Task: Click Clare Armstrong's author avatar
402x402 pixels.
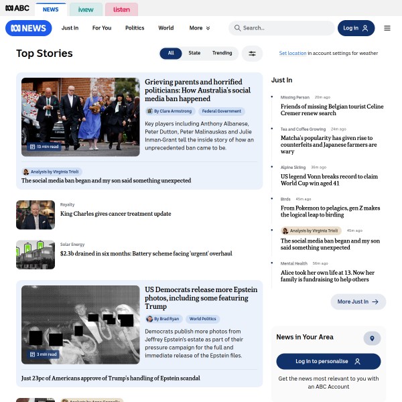Action: pos(149,111)
